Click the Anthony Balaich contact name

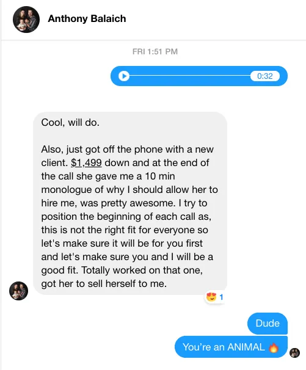[x=87, y=19]
